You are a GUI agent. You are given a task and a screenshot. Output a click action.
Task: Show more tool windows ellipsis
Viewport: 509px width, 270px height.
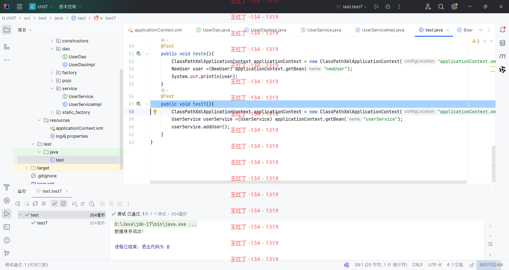point(7,60)
